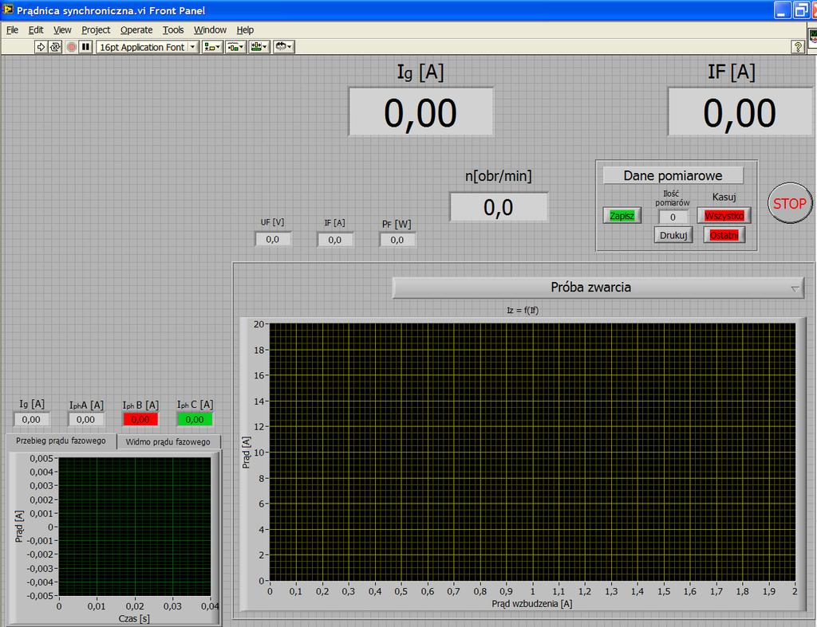
Task: Click the context help question mark icon
Action: (x=797, y=47)
